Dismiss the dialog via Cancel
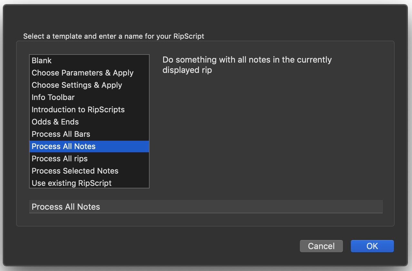 point(321,246)
